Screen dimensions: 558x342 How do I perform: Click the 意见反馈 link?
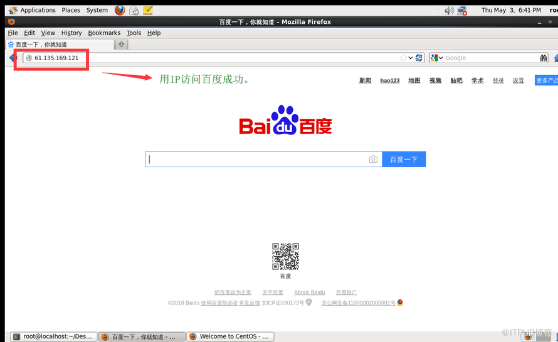point(249,303)
